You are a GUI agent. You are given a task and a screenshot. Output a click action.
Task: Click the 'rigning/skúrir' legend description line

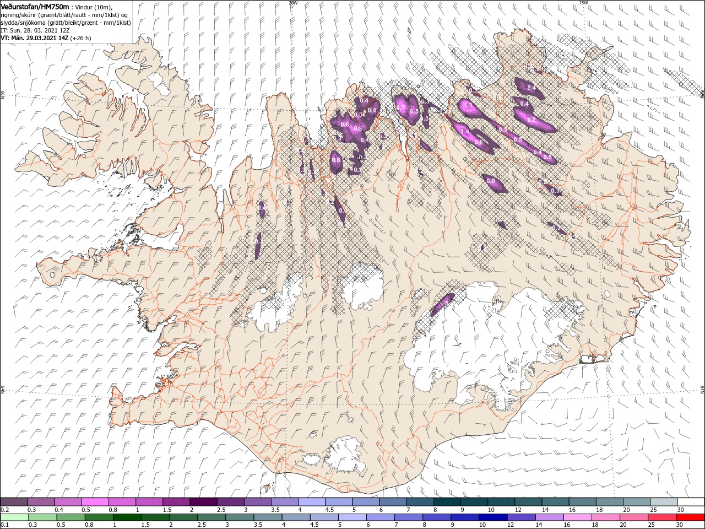pyautogui.click(x=64, y=14)
